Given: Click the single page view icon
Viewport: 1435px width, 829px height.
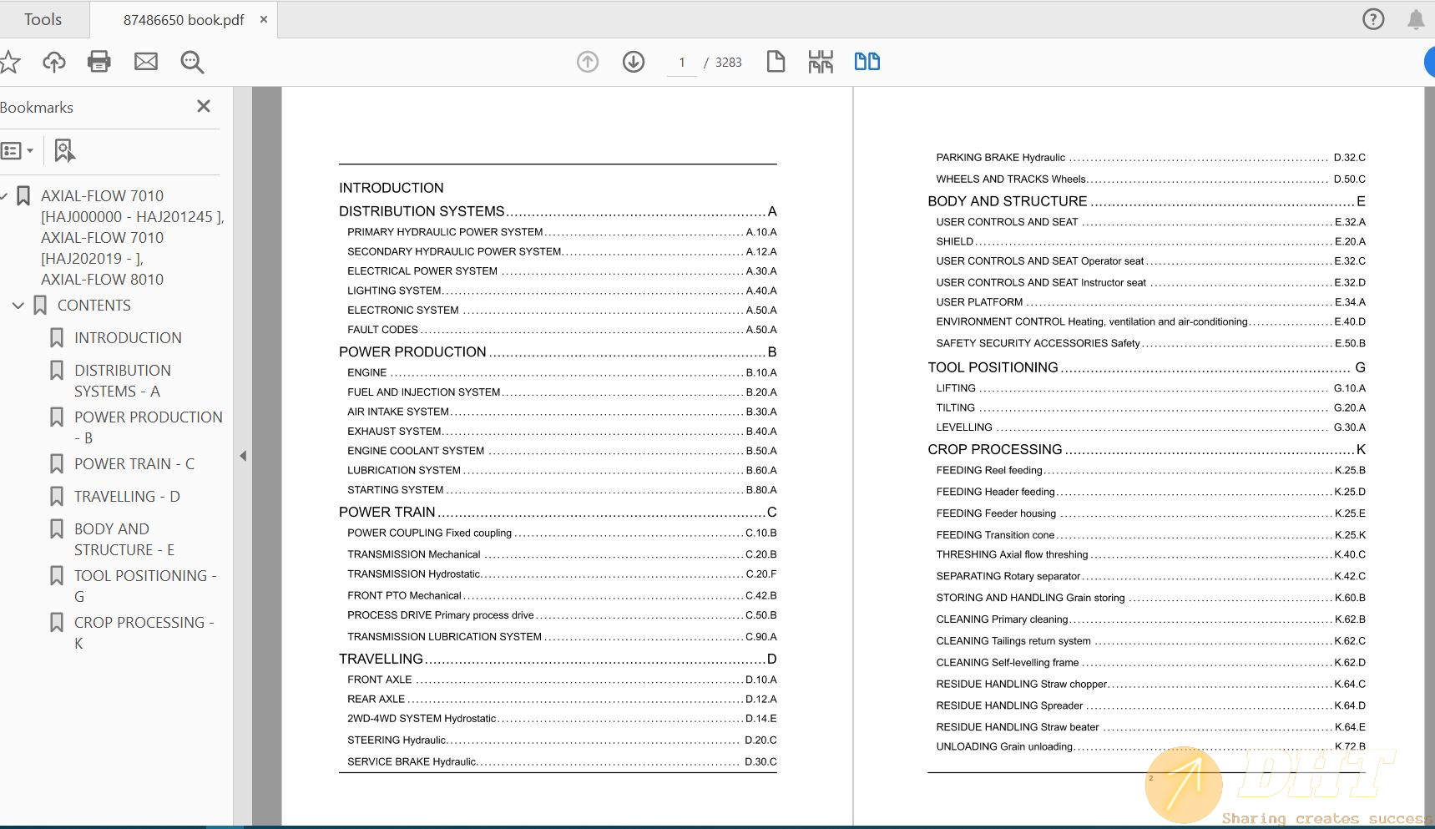Looking at the screenshot, I should [x=776, y=62].
